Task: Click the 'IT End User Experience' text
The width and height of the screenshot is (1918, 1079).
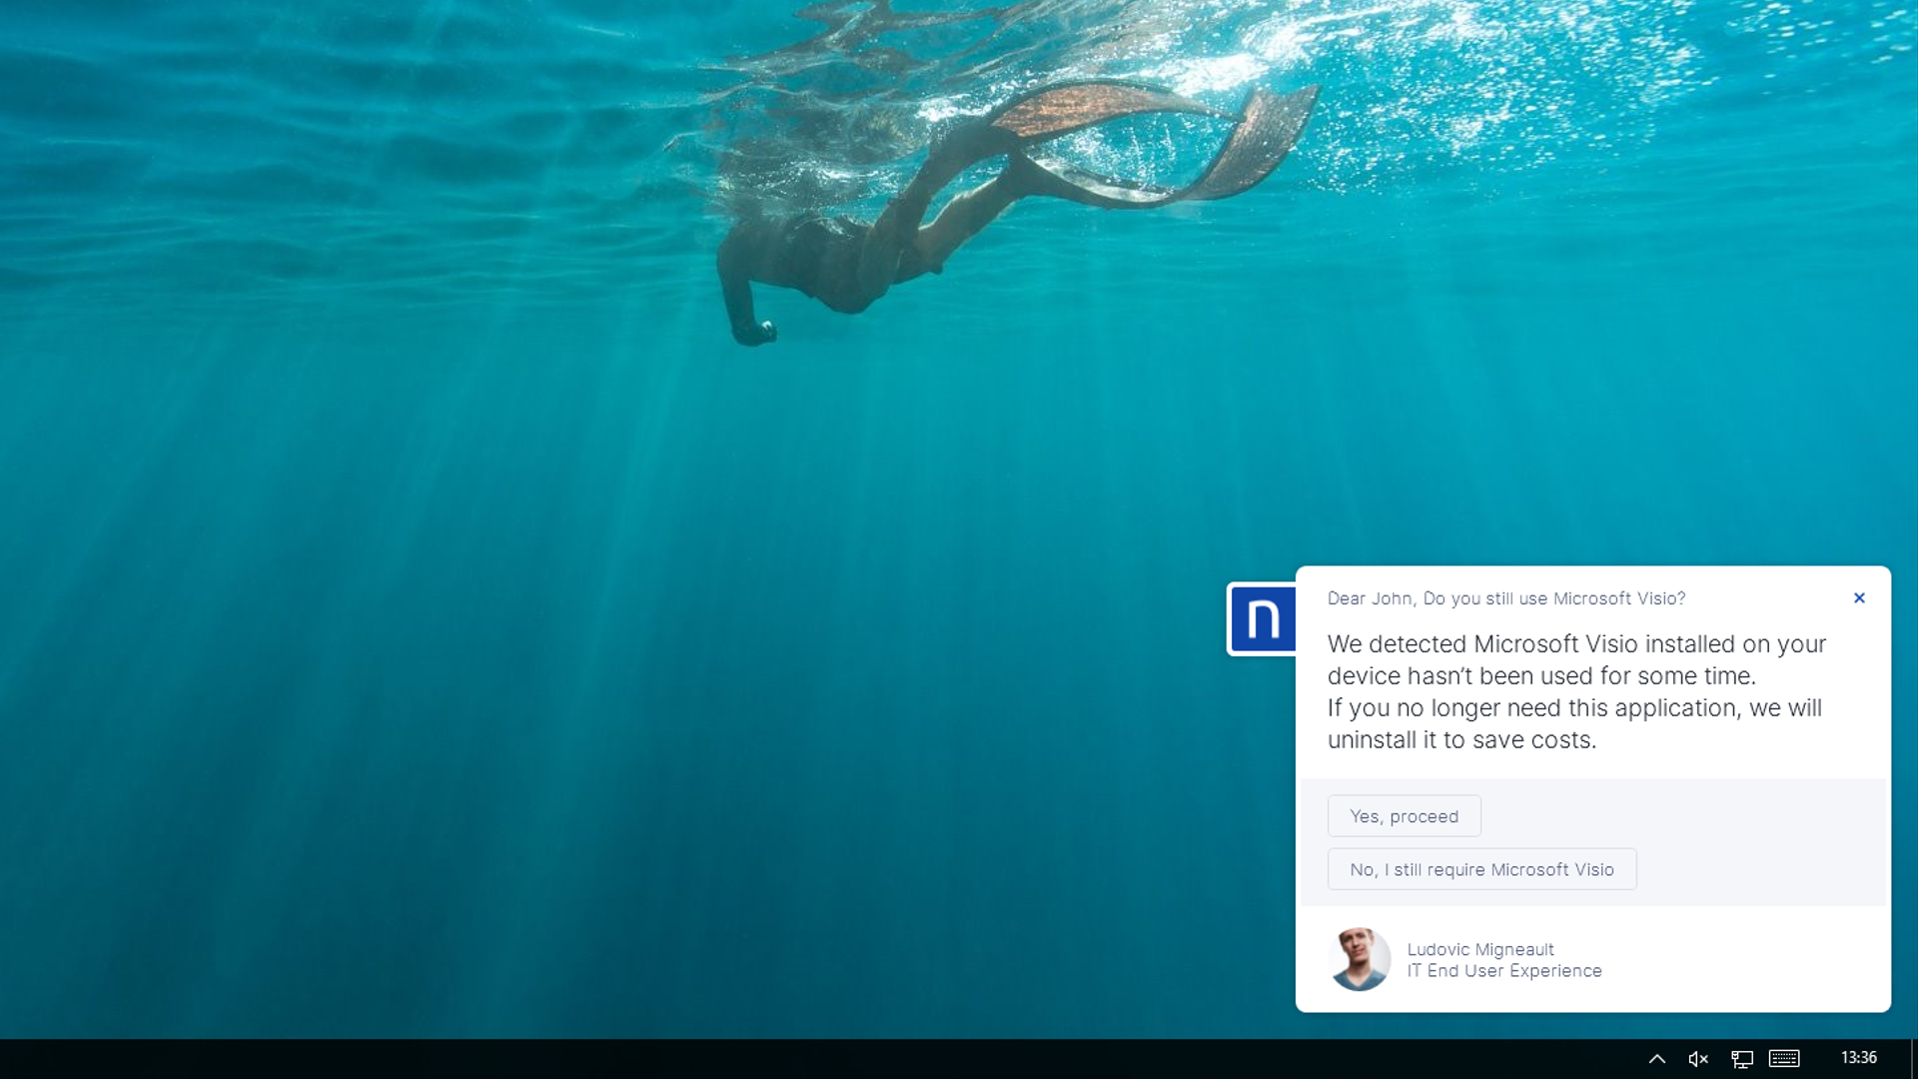Action: click(1504, 971)
